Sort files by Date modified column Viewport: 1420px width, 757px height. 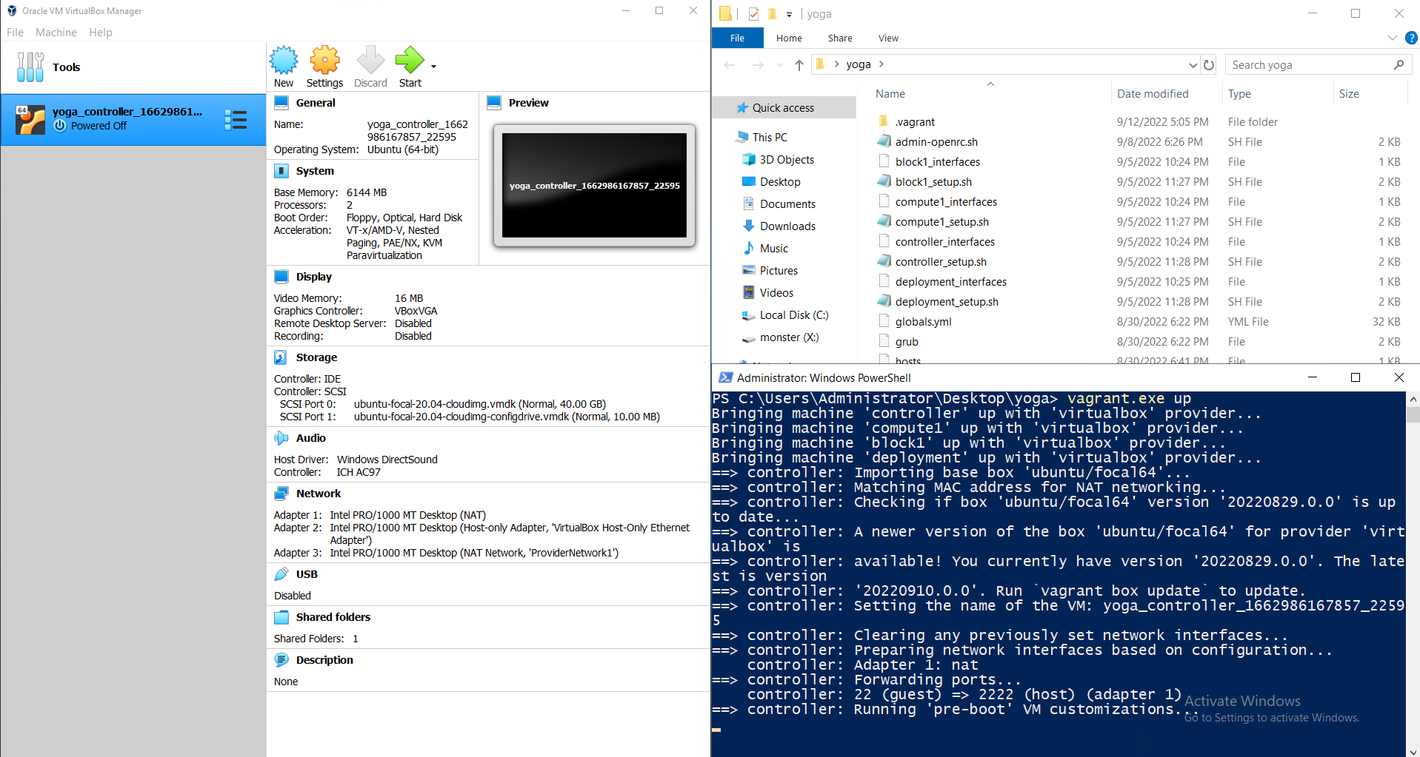point(1153,94)
